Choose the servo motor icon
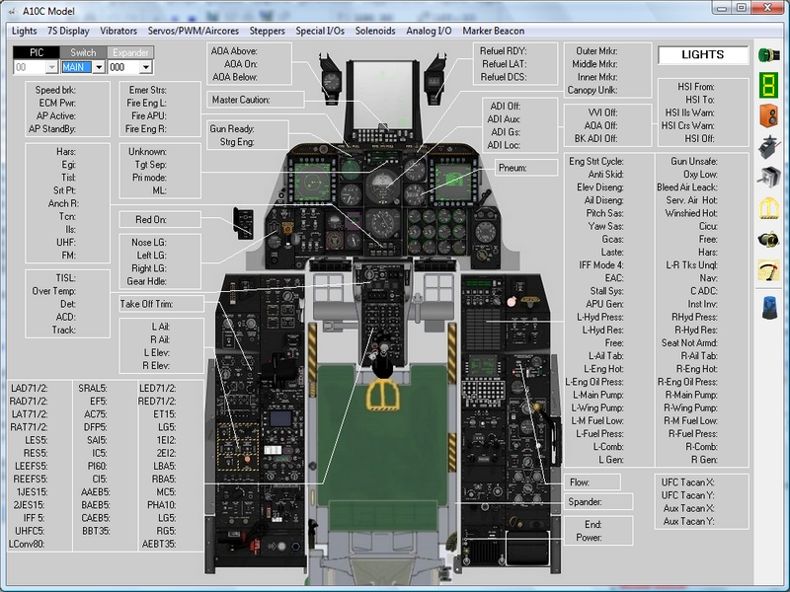The image size is (790, 592). (x=769, y=146)
